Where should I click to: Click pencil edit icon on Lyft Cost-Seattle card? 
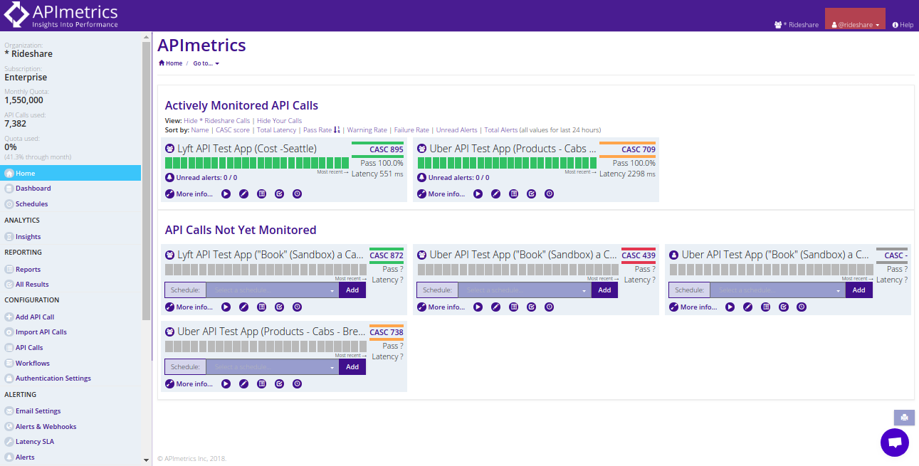[x=243, y=194]
